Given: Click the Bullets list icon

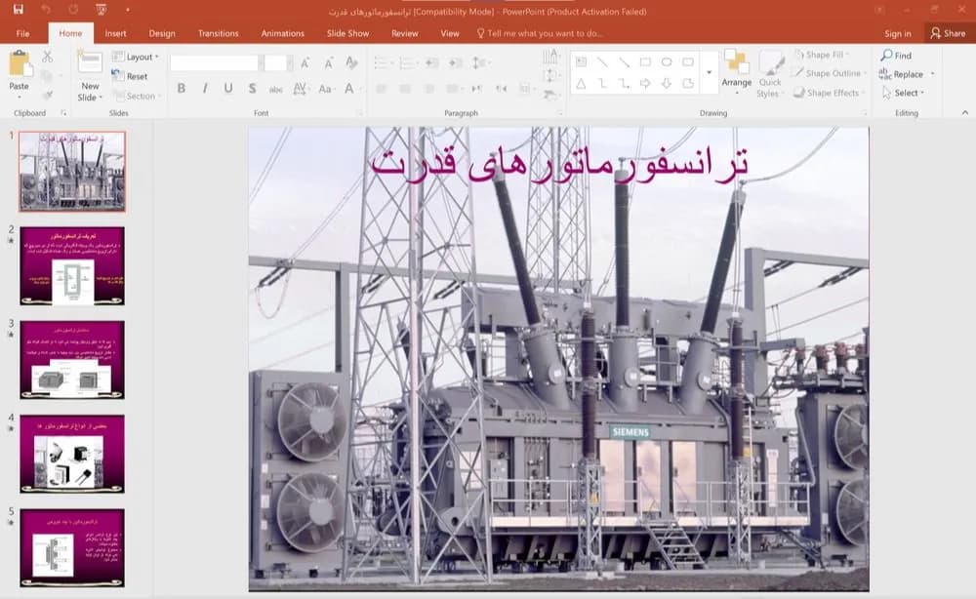Looking at the screenshot, I should point(382,62).
